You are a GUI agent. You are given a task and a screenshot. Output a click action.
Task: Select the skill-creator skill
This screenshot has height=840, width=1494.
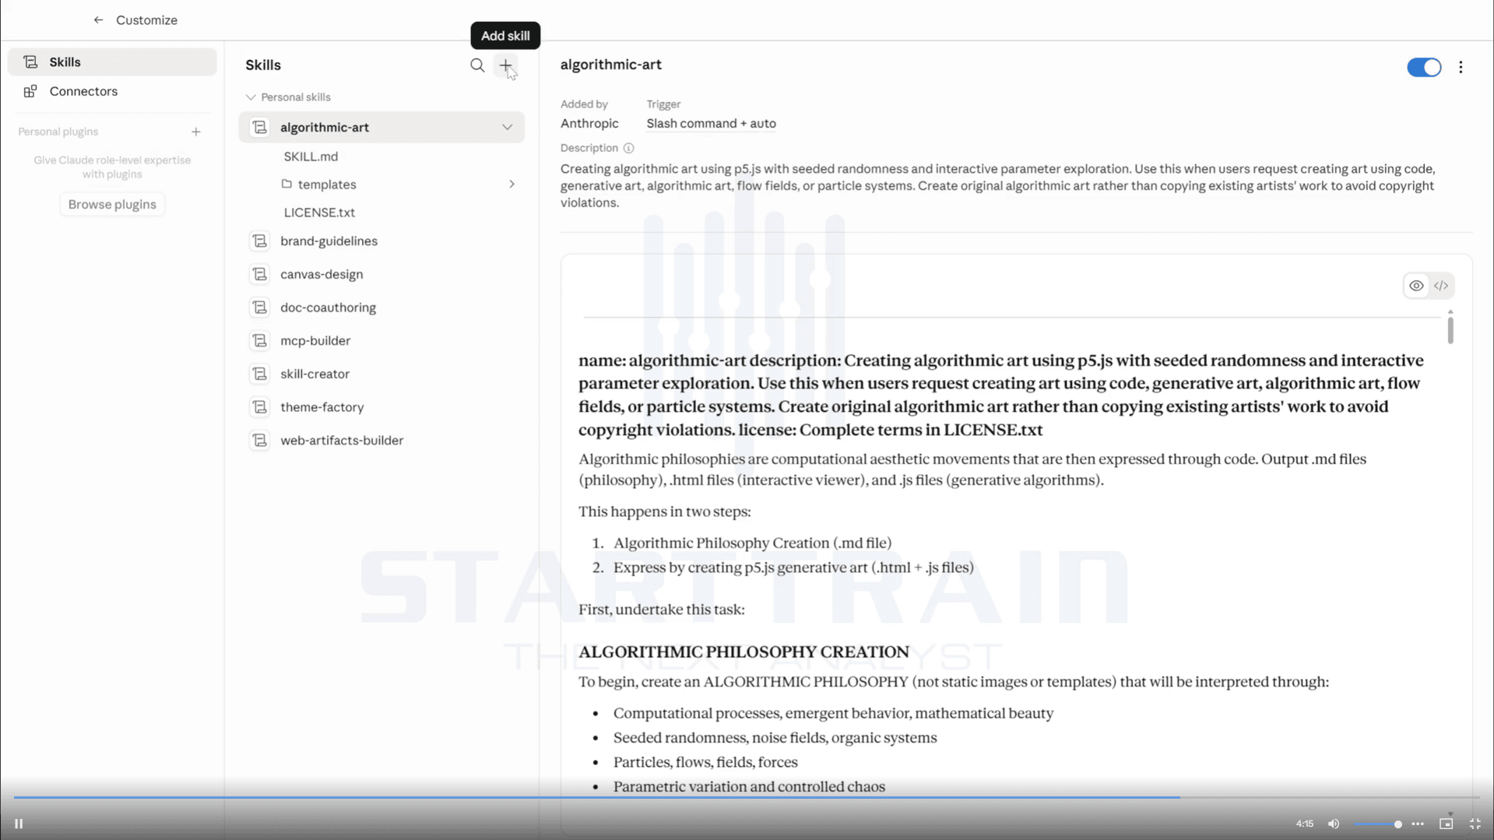(x=381, y=374)
